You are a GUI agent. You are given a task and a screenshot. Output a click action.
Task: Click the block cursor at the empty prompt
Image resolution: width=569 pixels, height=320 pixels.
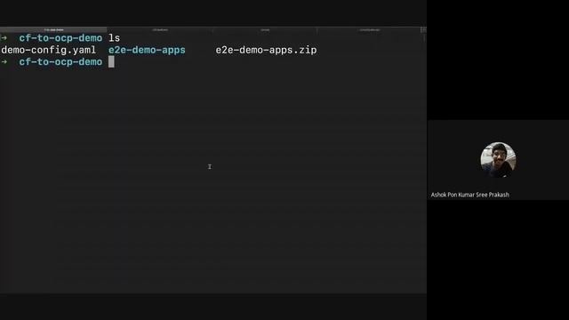point(111,61)
